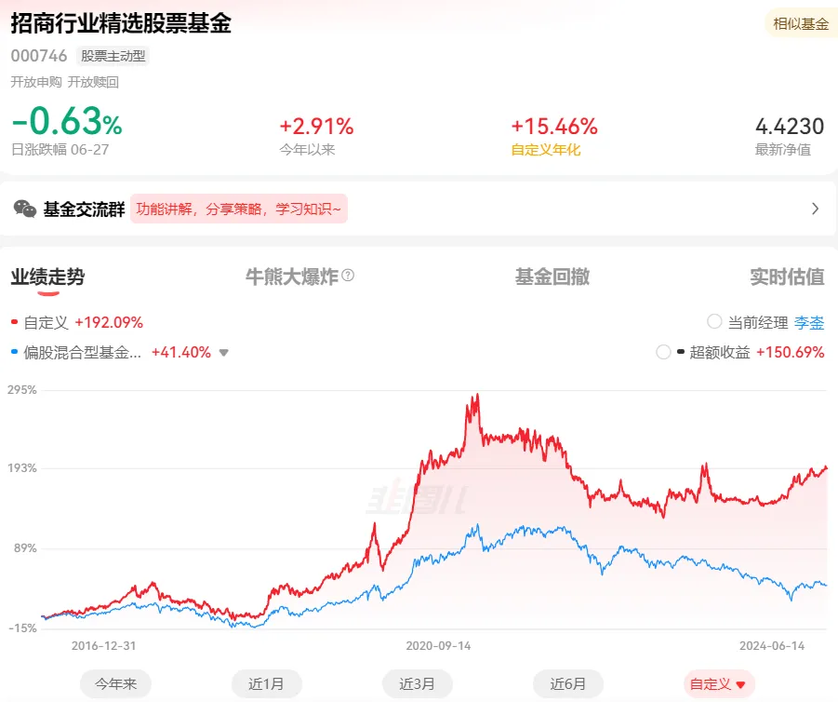
Task: Click the 相似基金 button
Action: (x=801, y=23)
